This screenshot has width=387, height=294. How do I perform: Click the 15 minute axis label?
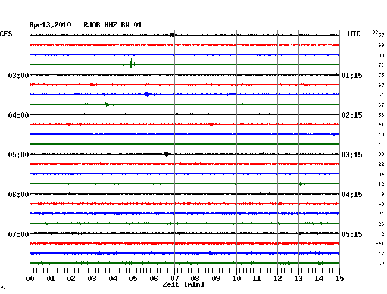[x=339, y=279]
